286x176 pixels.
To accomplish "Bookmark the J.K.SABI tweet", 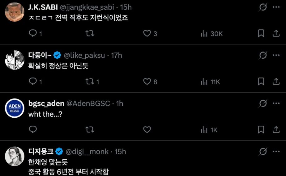I will point(261,33).
